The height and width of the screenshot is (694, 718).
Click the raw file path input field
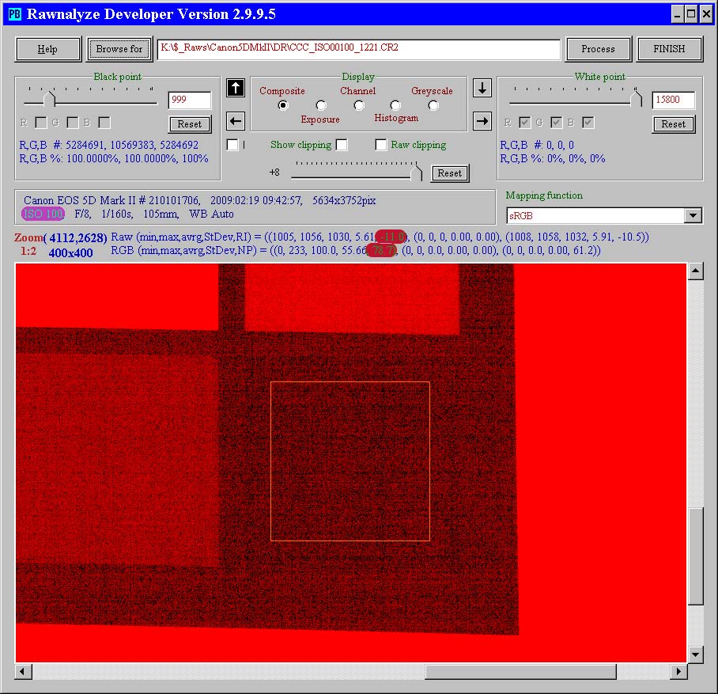[358, 48]
